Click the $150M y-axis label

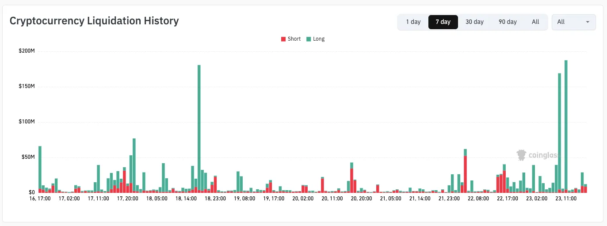(27, 86)
